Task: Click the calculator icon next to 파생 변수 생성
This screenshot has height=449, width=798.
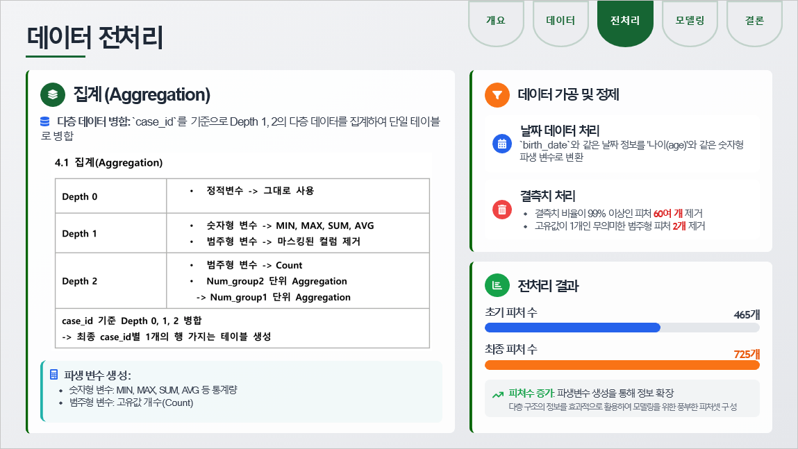Action: tap(54, 375)
